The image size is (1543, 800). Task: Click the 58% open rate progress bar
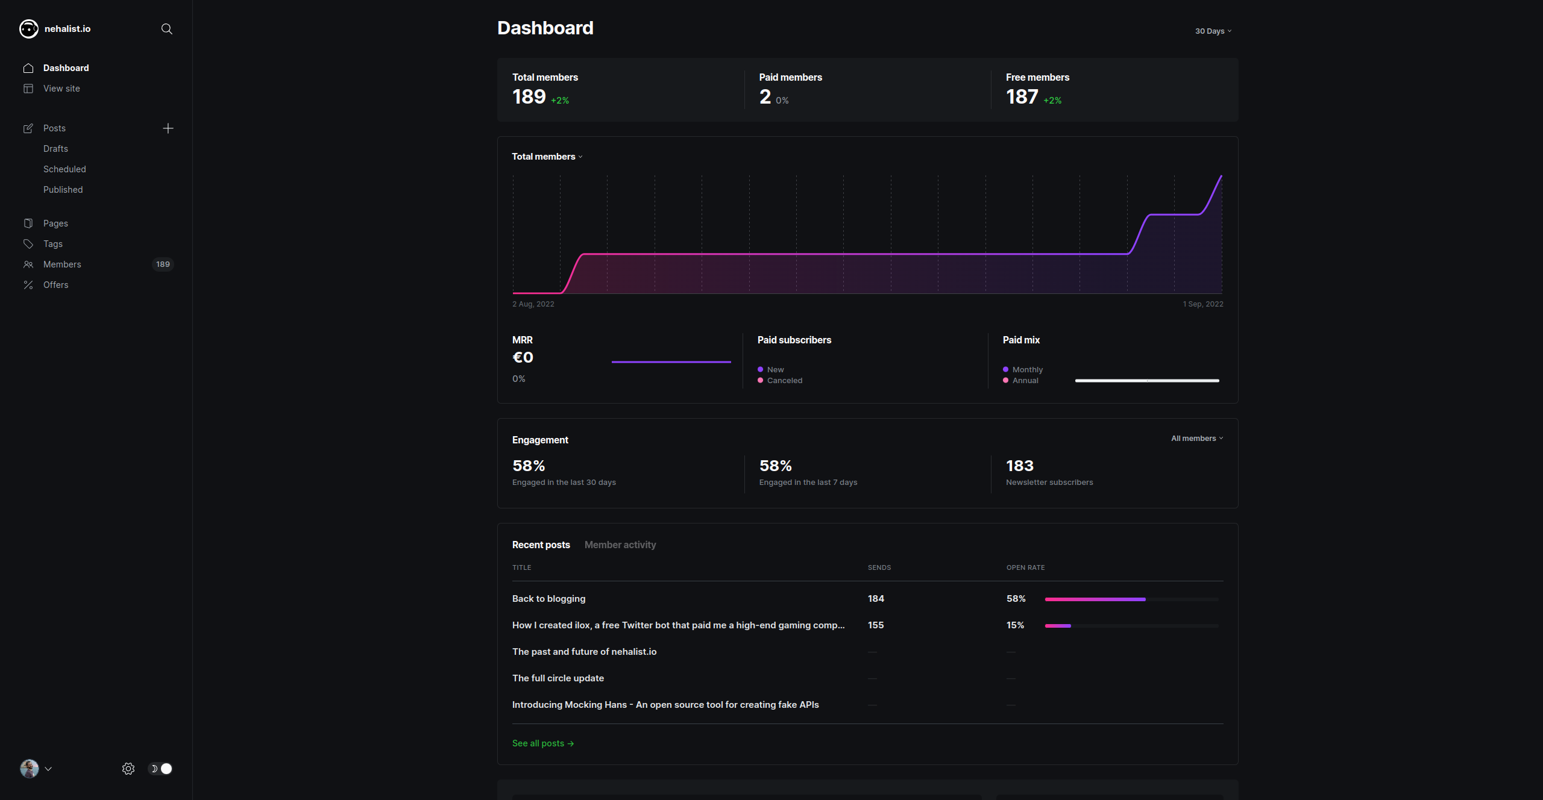[1132, 599]
